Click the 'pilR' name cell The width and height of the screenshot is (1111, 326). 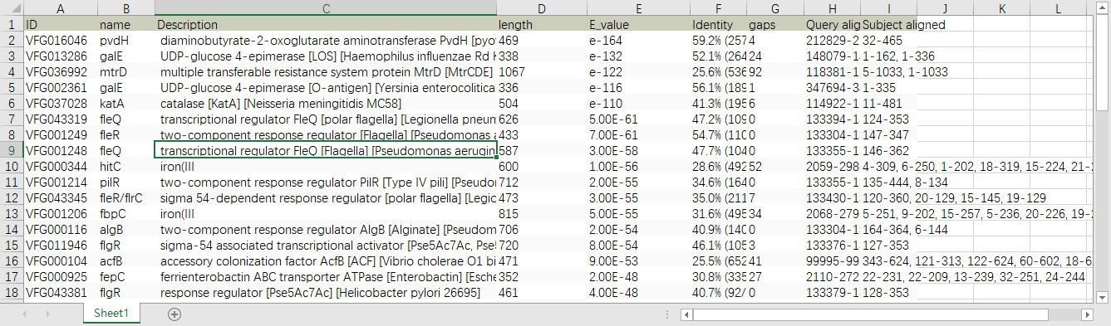(x=125, y=182)
